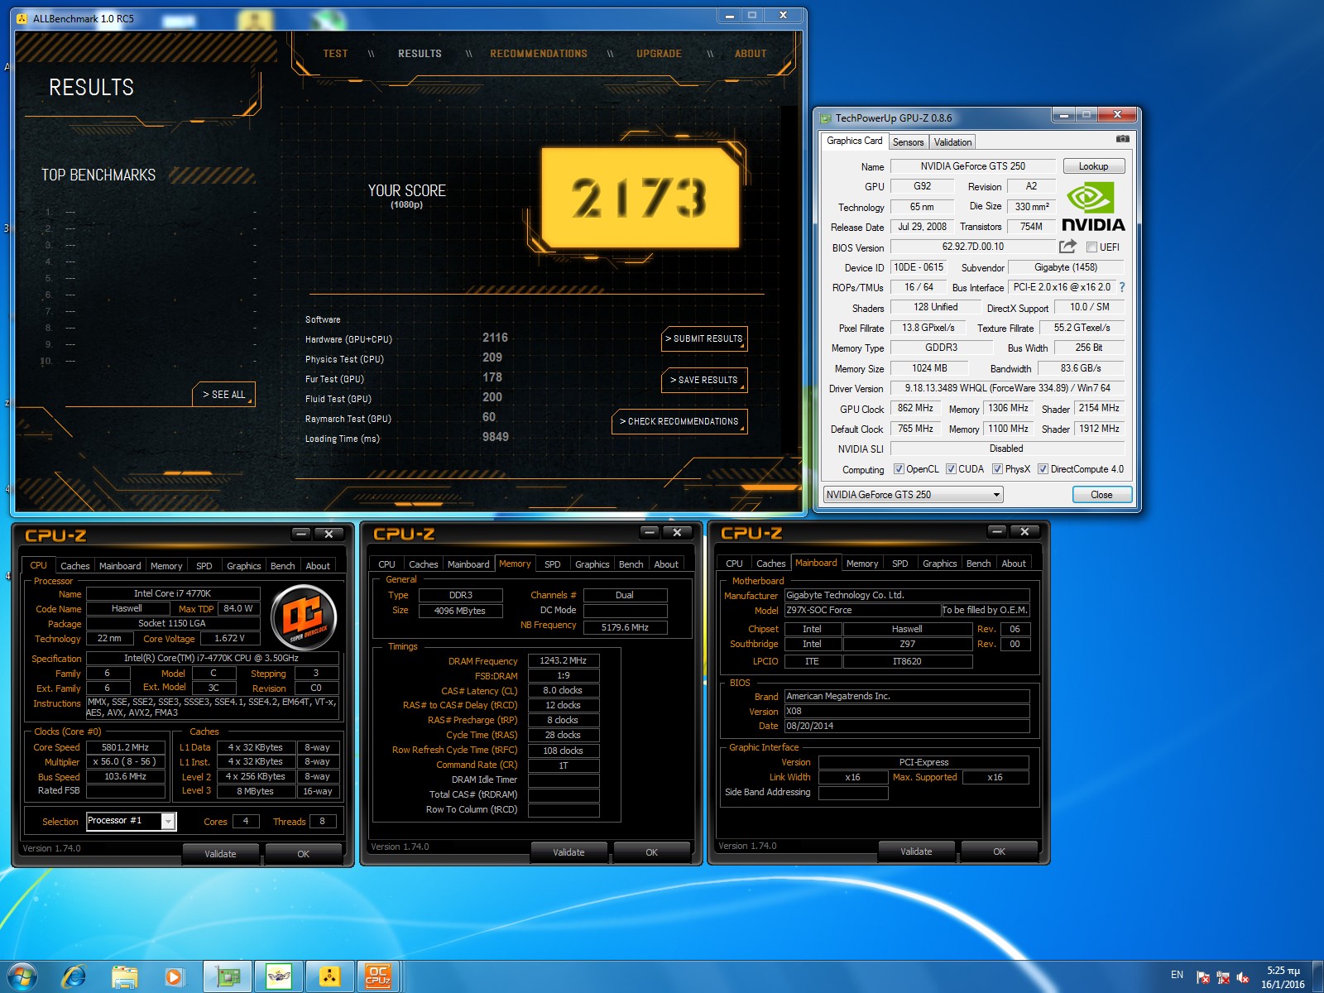Launch Windows Media Player taskbar icon
1324x993 pixels.
click(x=174, y=977)
